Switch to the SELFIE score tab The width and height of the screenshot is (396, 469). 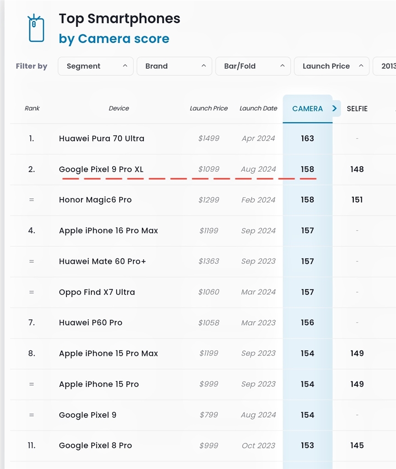357,109
